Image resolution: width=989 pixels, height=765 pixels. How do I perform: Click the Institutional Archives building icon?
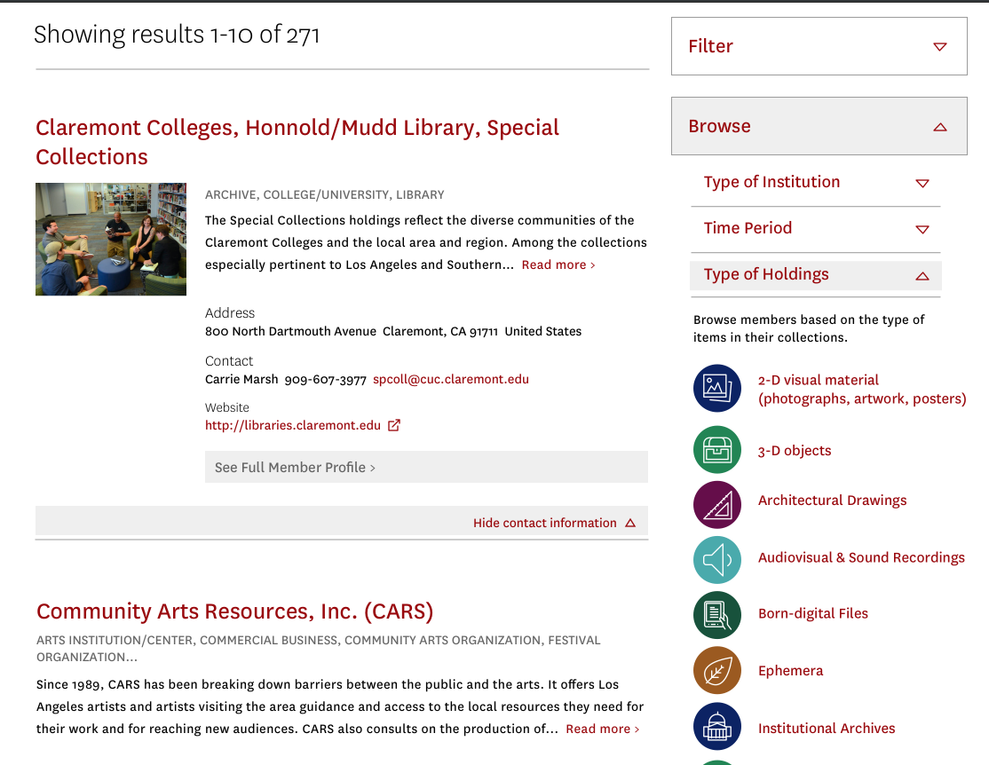click(717, 727)
